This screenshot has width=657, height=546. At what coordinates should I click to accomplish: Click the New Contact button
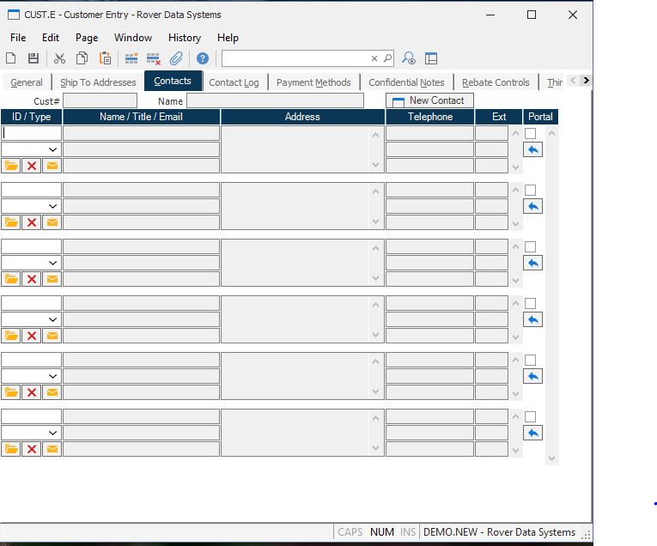point(429,100)
